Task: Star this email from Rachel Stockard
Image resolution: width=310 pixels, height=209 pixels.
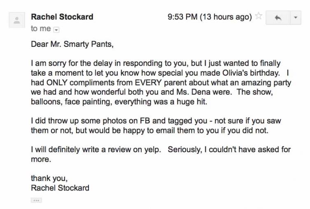Action: pos(259,17)
